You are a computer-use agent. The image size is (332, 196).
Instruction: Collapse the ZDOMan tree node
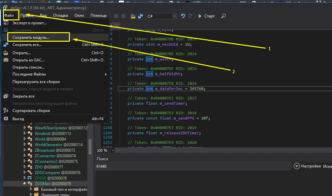(x=24, y=184)
